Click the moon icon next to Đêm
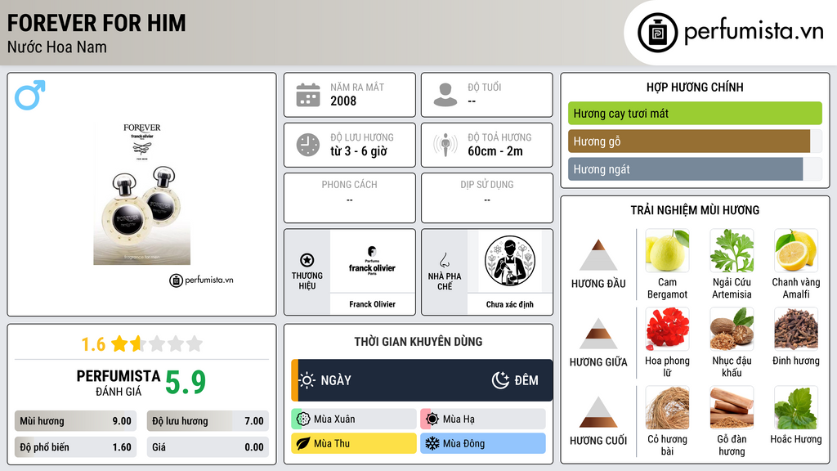 point(500,380)
